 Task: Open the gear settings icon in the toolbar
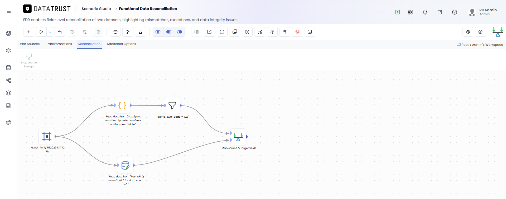click(x=272, y=32)
